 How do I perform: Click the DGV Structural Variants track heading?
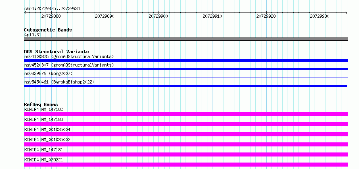56,52
